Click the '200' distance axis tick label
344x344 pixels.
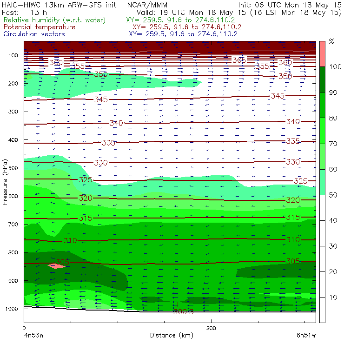(x=211, y=328)
